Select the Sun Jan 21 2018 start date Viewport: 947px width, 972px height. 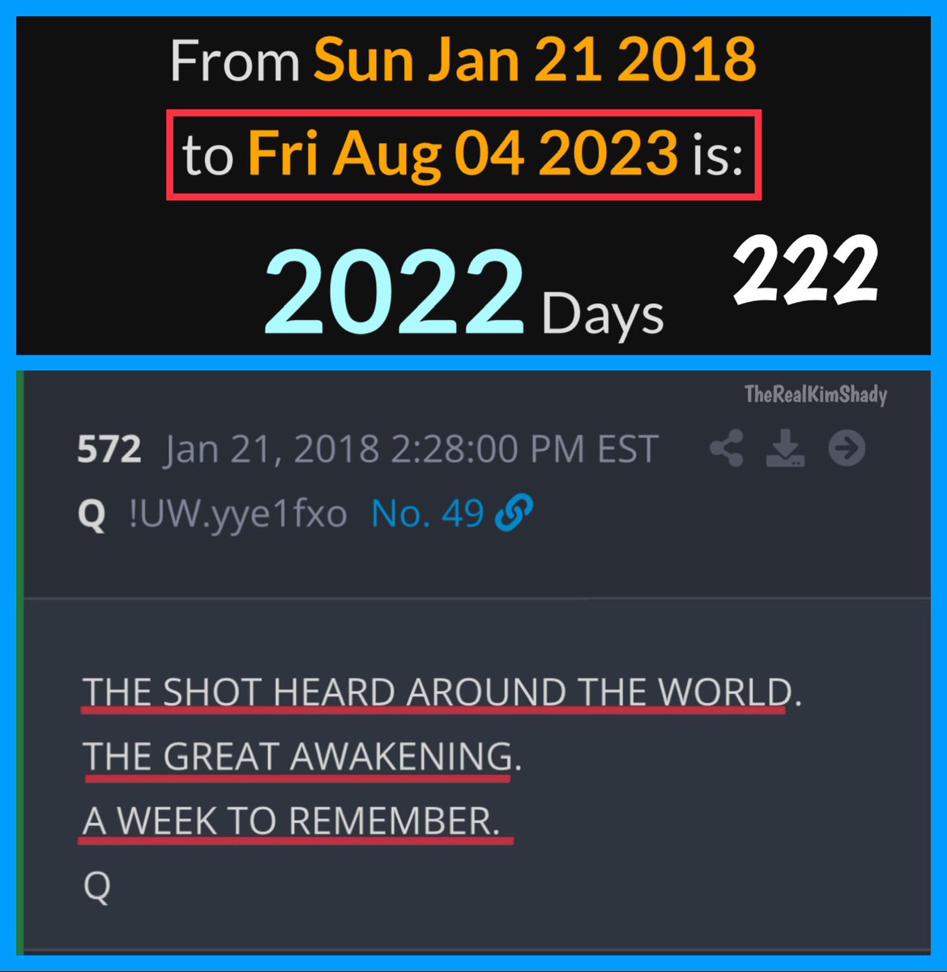point(535,58)
